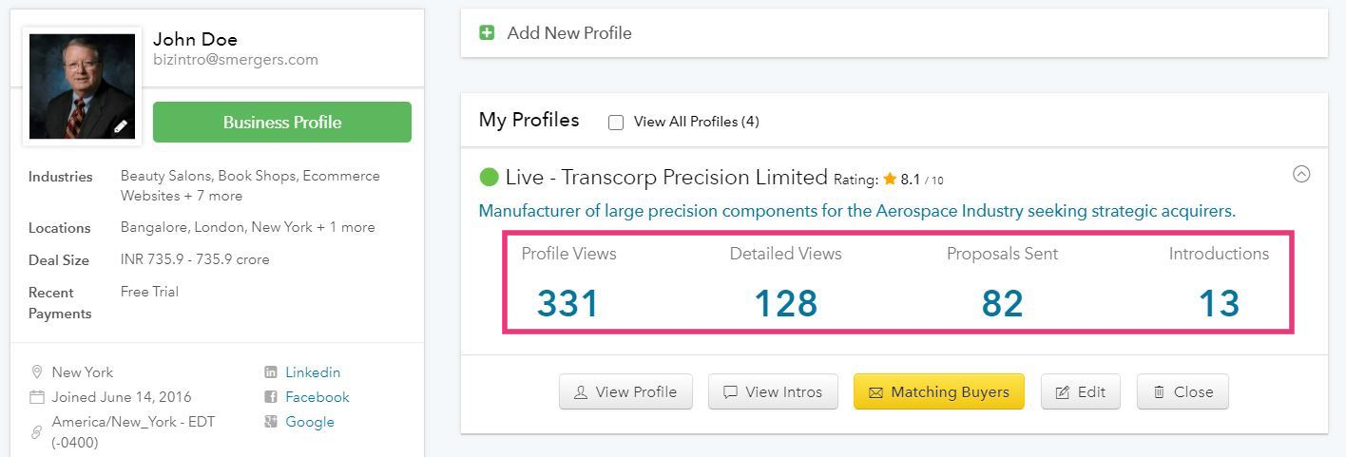This screenshot has height=457, width=1346.
Task: Click the View Profile button
Action: 625,391
